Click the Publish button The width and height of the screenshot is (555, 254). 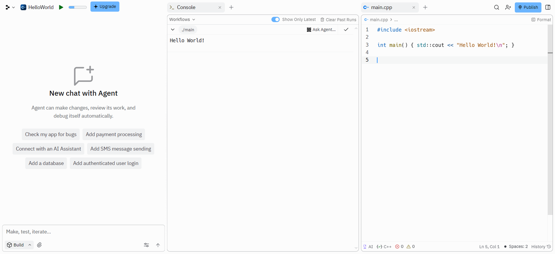pos(528,7)
